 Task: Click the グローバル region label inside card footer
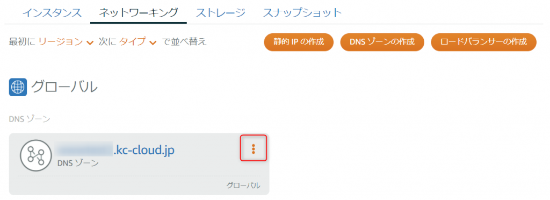(243, 185)
